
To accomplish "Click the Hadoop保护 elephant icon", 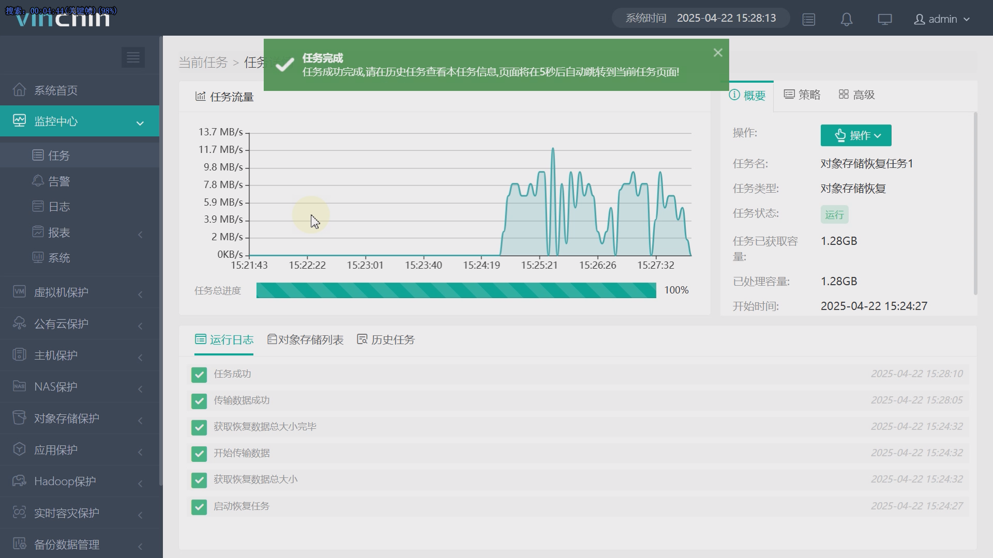I will [x=19, y=481].
